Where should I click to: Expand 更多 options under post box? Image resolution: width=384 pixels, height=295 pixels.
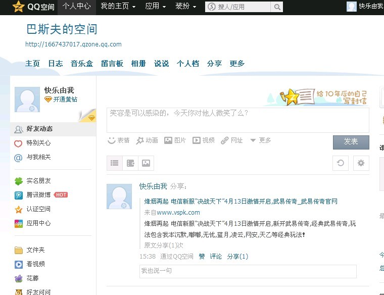pyautogui.click(x=261, y=140)
